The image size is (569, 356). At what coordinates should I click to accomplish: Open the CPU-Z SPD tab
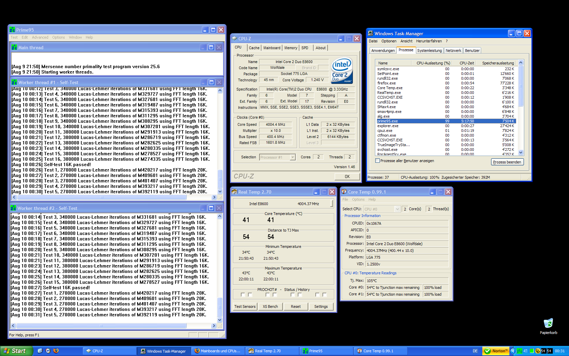[305, 48]
